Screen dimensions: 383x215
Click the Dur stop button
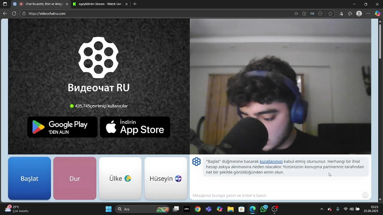point(75,178)
